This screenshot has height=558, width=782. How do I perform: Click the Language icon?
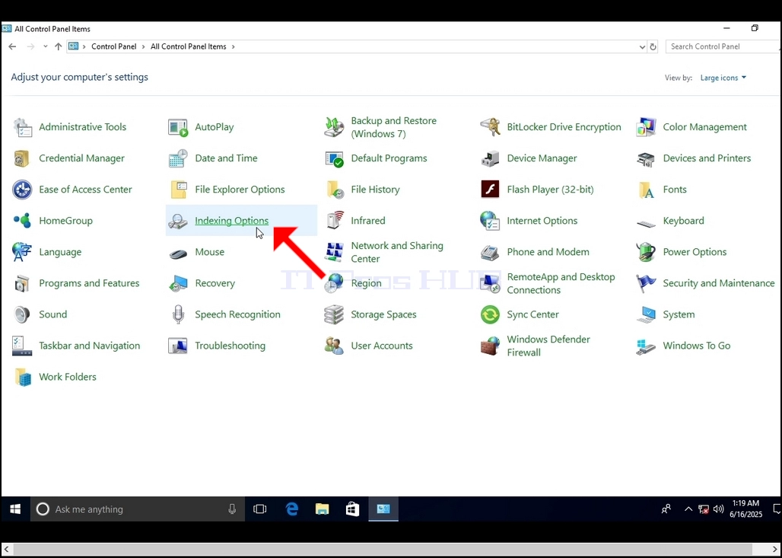point(23,252)
